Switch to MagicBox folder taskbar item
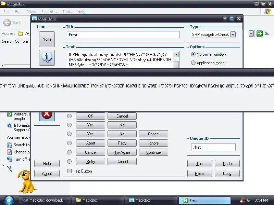The height and width of the screenshot is (205, 274). (98, 200)
